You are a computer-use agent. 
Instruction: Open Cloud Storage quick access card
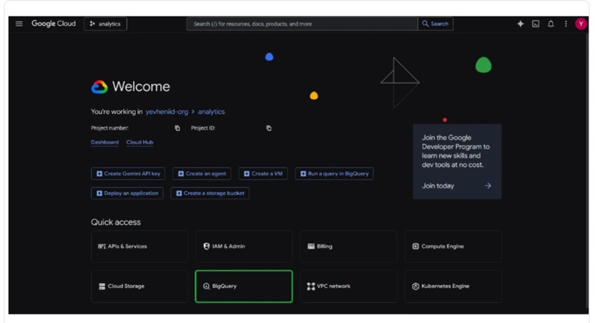139,287
